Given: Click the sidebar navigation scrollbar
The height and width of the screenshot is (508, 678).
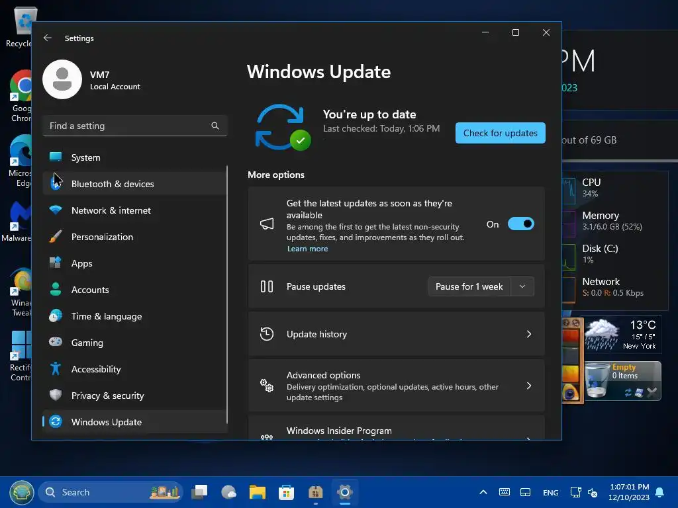Looking at the screenshot, I should coord(227,294).
